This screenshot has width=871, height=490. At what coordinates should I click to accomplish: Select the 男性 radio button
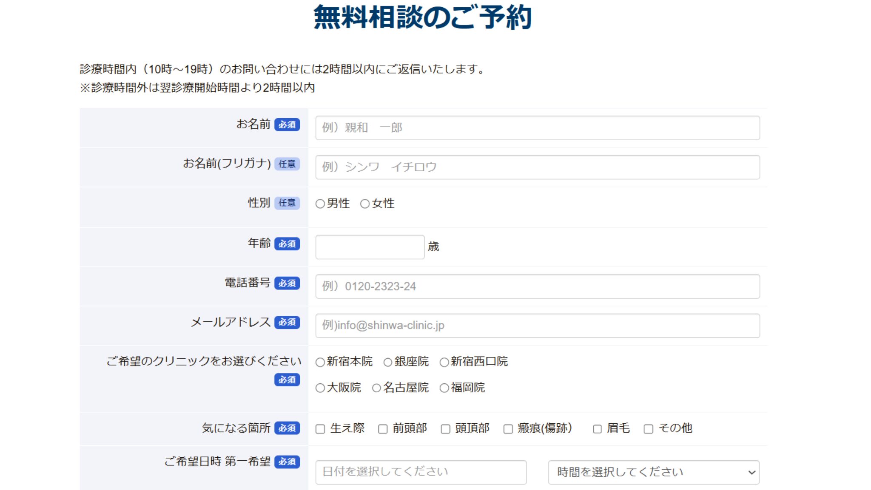tap(320, 204)
